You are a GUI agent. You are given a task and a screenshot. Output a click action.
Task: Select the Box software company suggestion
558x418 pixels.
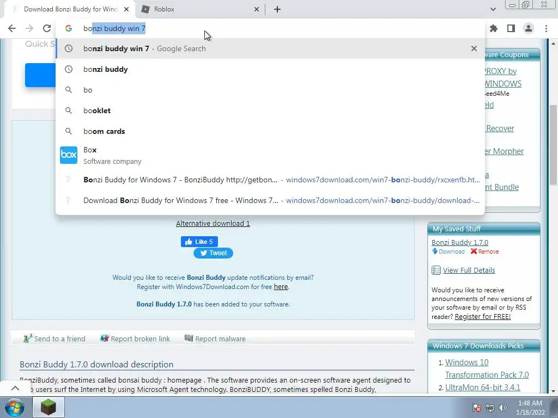coord(270,155)
